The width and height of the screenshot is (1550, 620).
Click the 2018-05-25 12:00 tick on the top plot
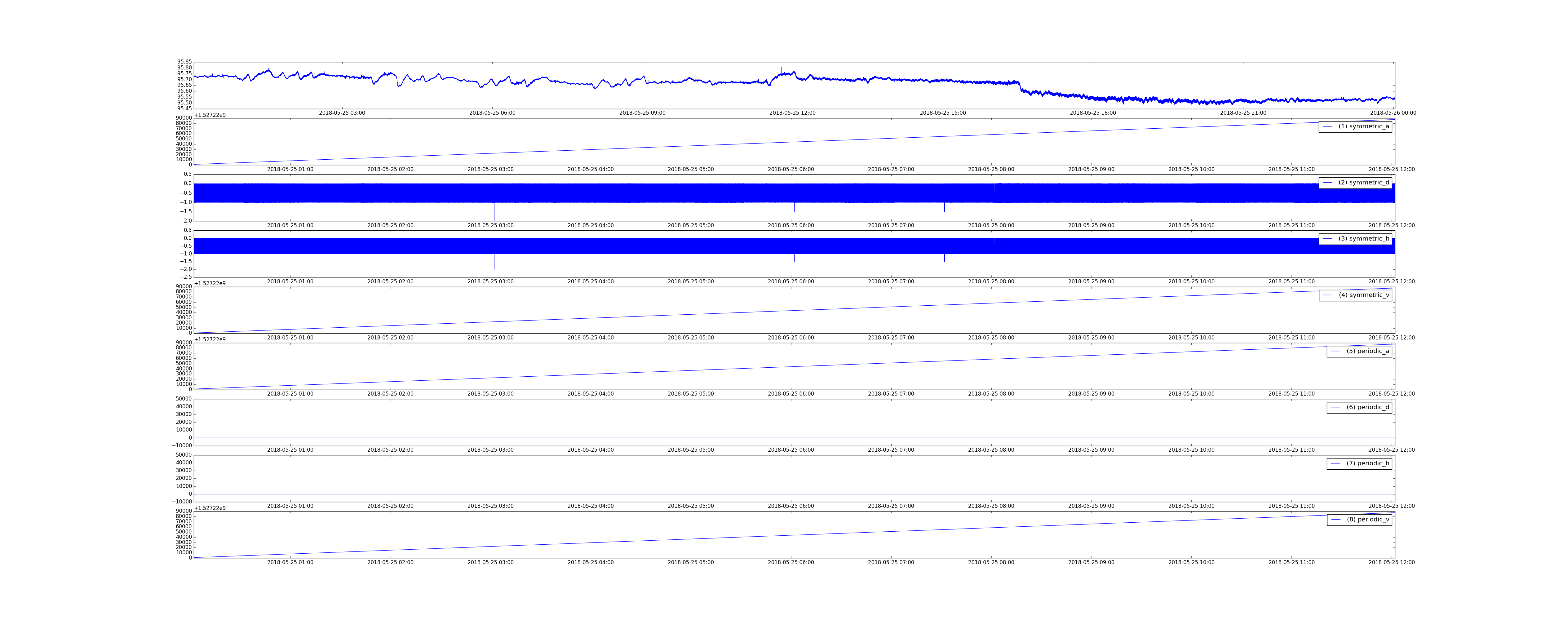tap(792, 113)
